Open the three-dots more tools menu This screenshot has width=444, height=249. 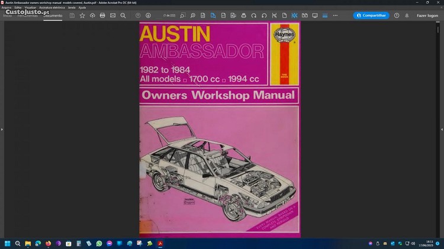coord(335,15)
